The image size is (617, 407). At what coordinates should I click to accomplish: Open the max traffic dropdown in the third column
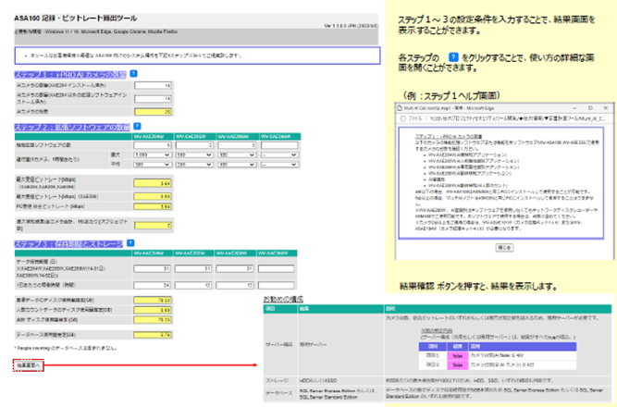click(236, 155)
